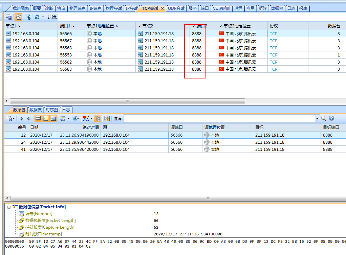The image size is (346, 255).
Task: Select the 时间戳[Timestamp] tree item
Action: pos(43,234)
